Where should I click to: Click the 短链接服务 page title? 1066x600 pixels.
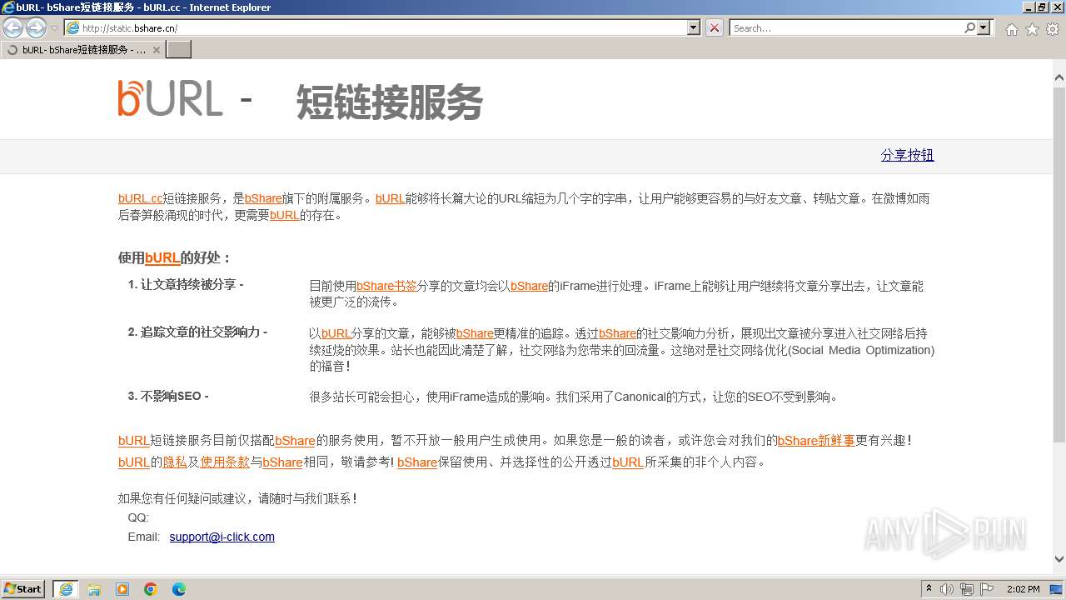[389, 103]
